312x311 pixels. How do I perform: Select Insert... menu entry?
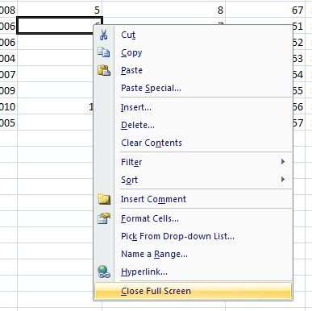coord(193,107)
